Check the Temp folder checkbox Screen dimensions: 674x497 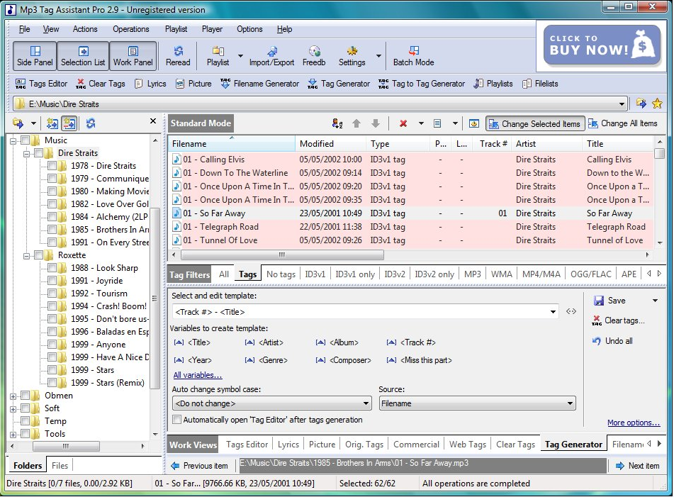click(x=26, y=421)
